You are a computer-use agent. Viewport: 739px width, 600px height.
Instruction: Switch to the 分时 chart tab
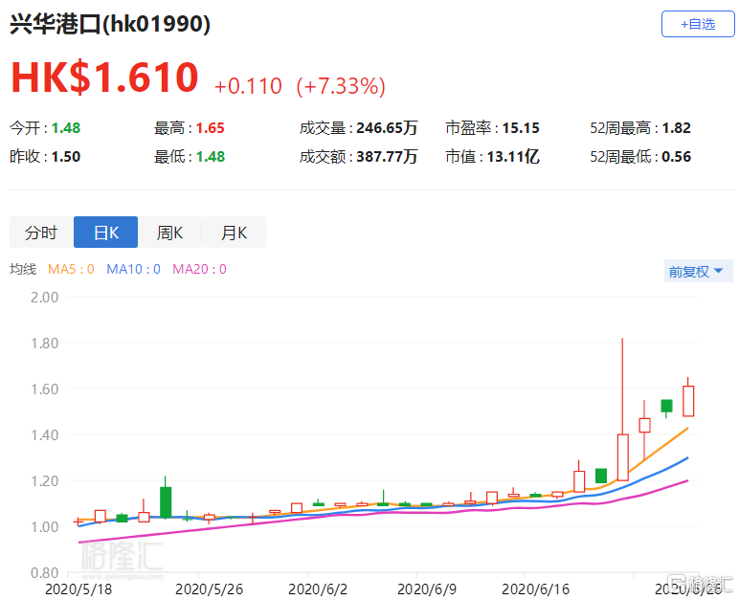tap(41, 233)
